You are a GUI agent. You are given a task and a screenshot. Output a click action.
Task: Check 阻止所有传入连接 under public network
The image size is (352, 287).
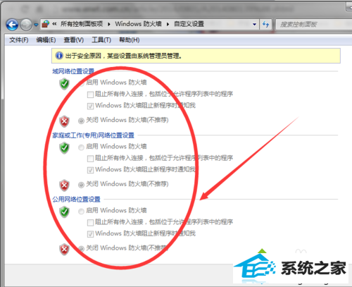pyautogui.click(x=90, y=223)
